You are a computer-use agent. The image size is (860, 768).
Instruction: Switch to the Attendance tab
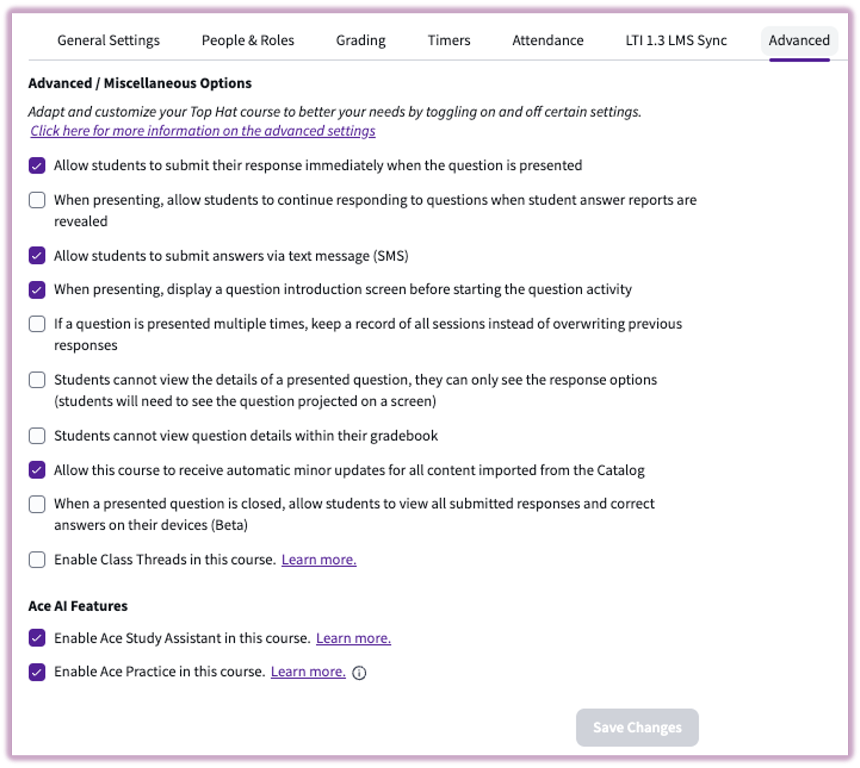(547, 40)
